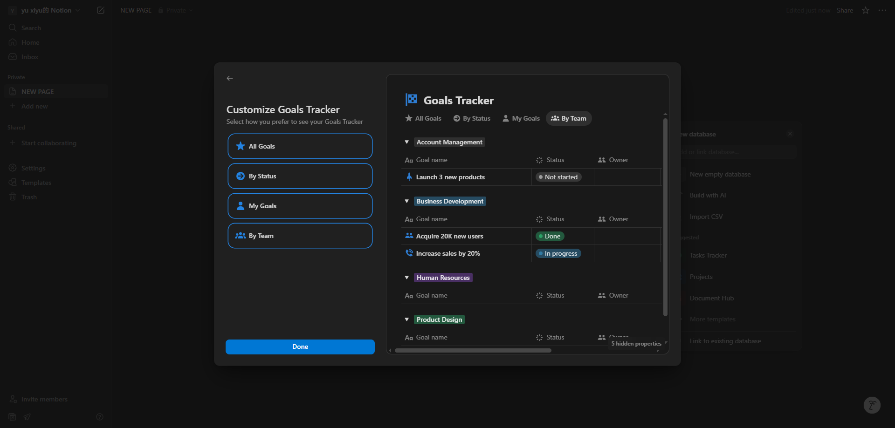Click the green Done status tag
The width and height of the screenshot is (895, 428).
550,236
